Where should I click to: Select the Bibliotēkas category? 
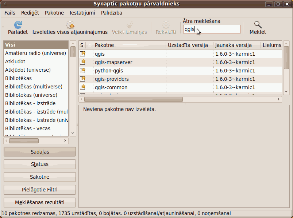tap(36, 78)
